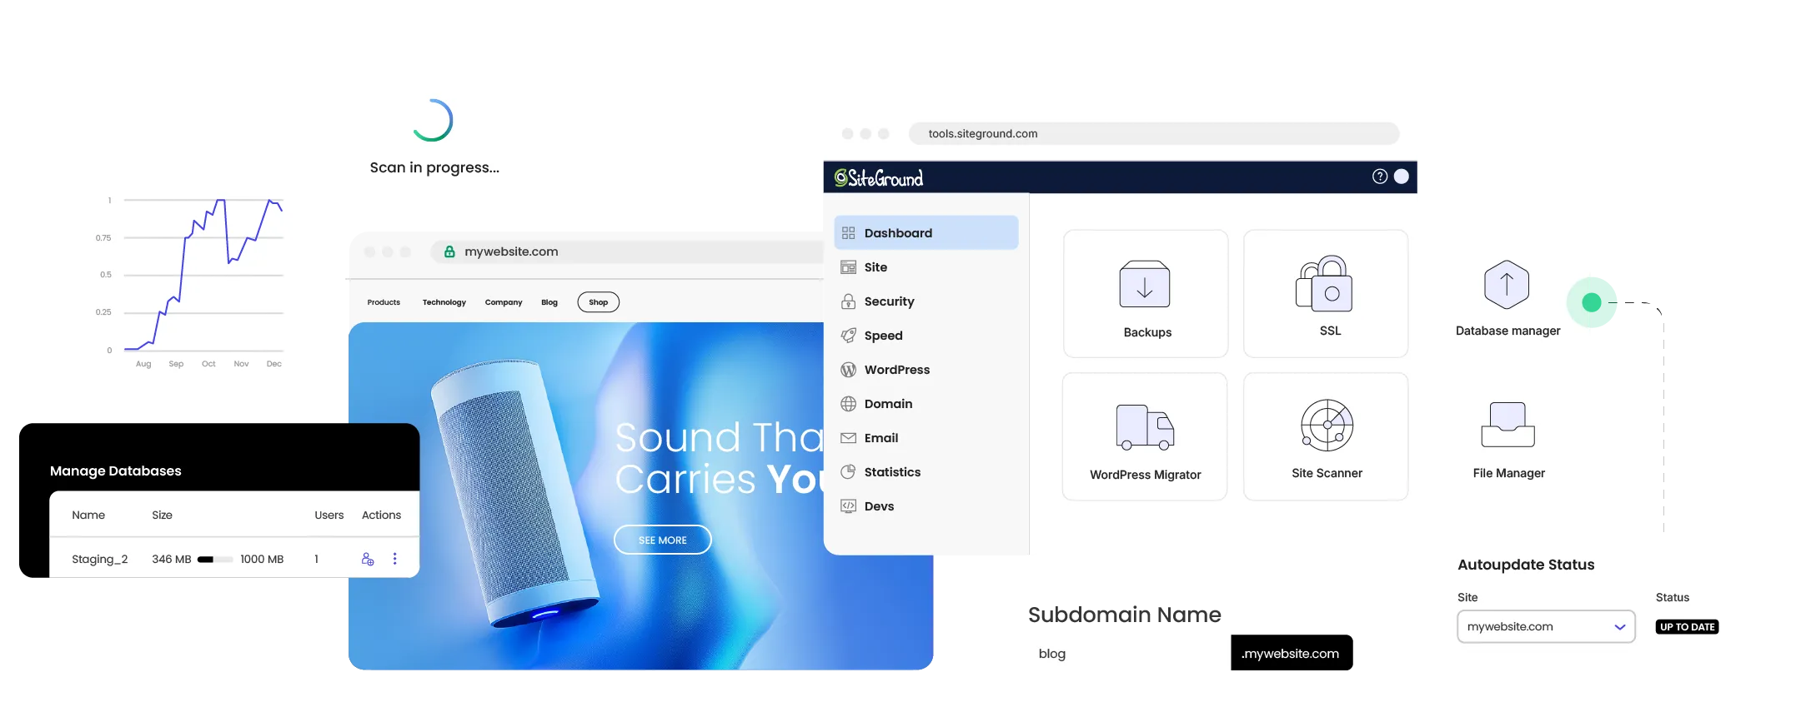Click the File Manager label
The width and height of the screenshot is (1811, 722).
1508,473
